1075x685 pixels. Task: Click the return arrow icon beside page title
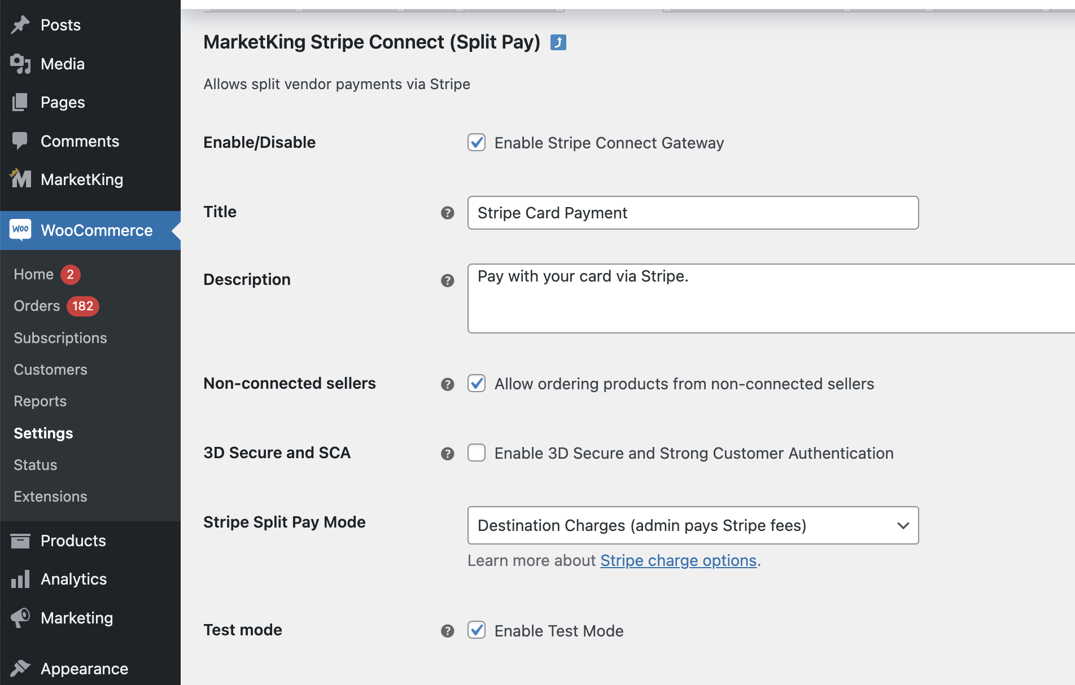[x=558, y=42]
